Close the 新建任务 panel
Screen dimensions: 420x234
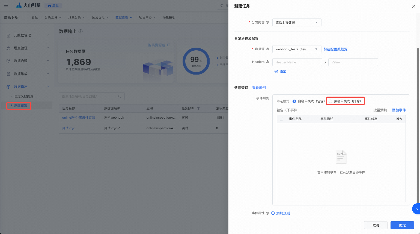[414, 6]
